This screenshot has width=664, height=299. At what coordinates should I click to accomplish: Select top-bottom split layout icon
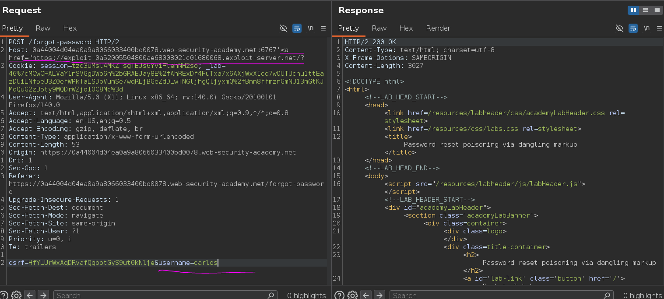[x=645, y=10]
